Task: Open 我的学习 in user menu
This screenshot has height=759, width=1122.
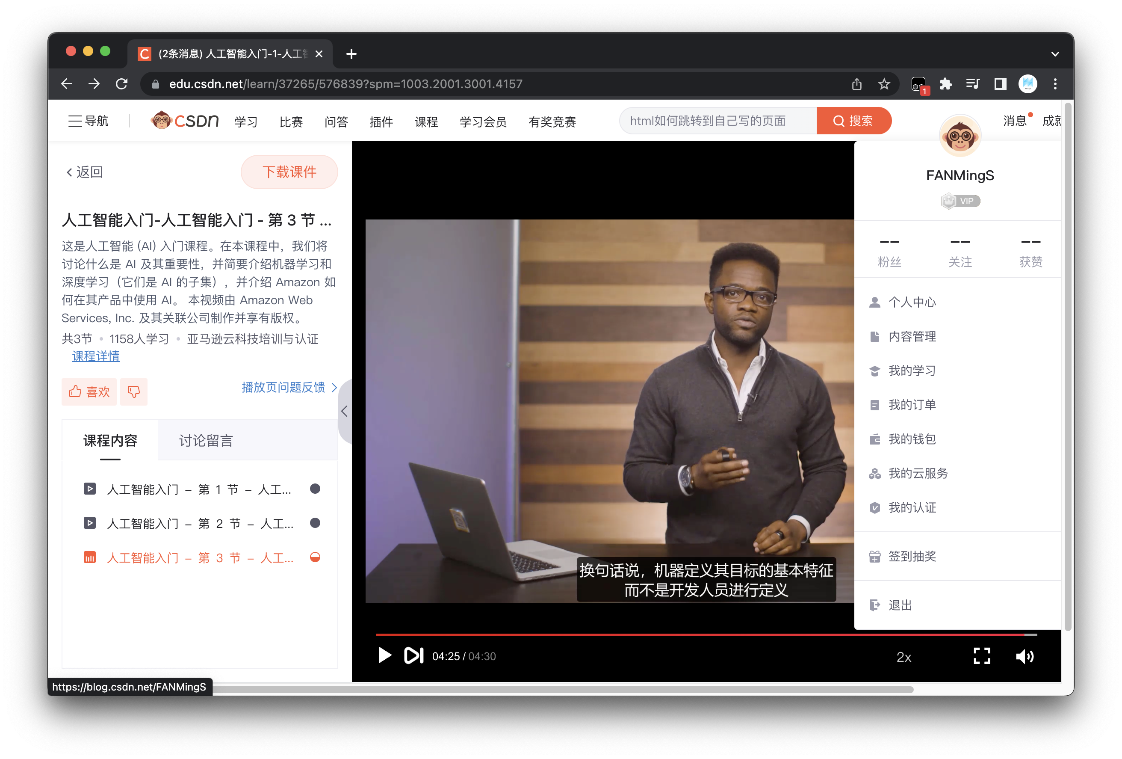Action: (x=912, y=371)
